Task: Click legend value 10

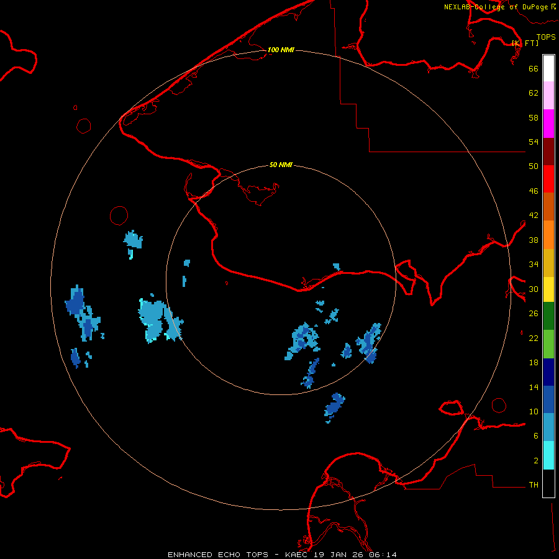Action: (534, 412)
